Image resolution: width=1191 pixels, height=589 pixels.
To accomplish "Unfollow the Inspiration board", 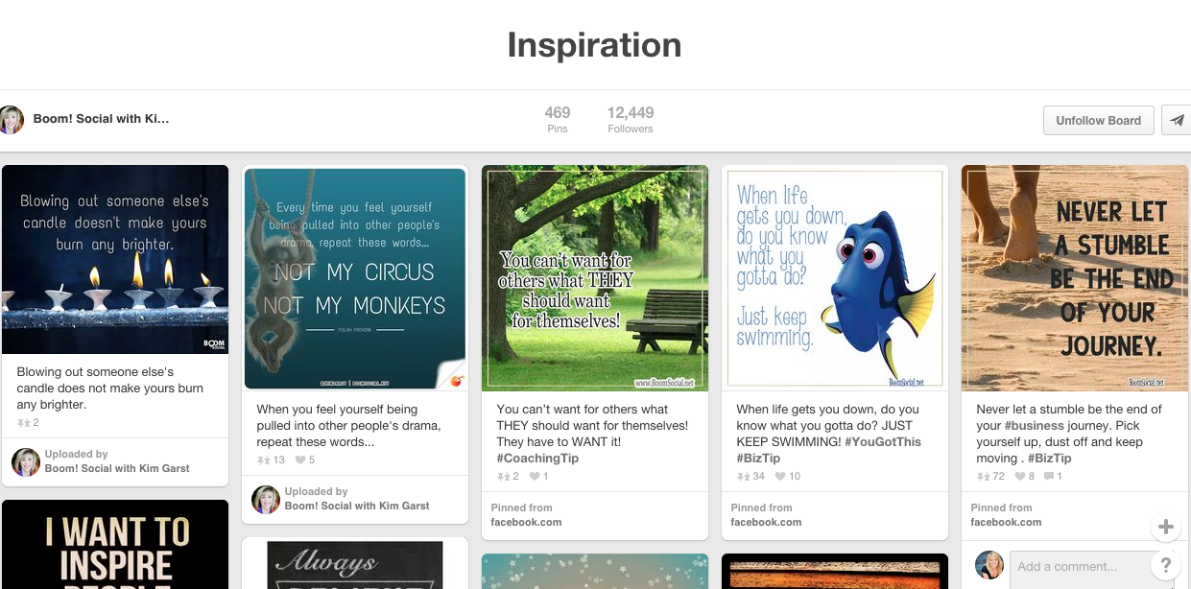I will 1098,120.
